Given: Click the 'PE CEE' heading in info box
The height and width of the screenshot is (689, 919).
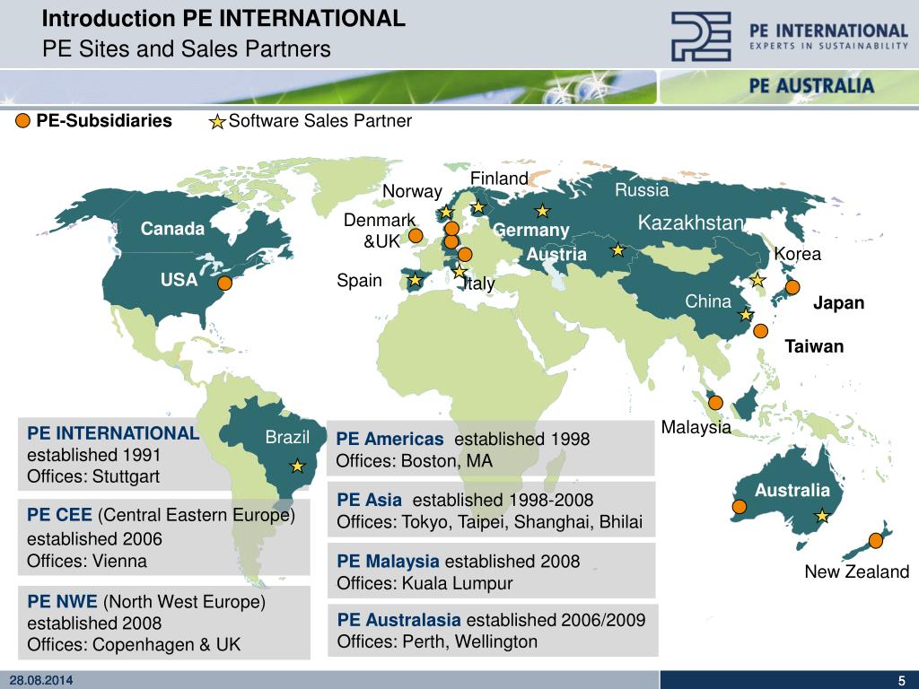Looking at the screenshot, I should click(x=60, y=515).
